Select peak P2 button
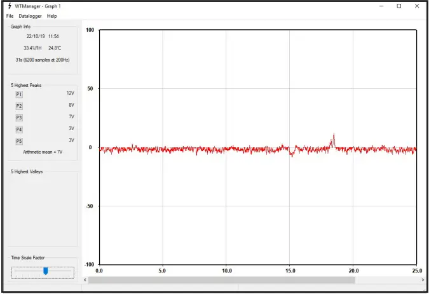Image resolution: width=429 pixels, height=294 pixels. (19, 106)
